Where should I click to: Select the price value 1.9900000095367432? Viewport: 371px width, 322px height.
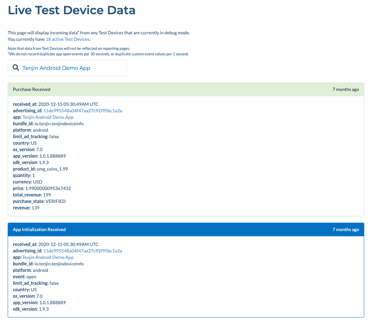click(x=48, y=188)
